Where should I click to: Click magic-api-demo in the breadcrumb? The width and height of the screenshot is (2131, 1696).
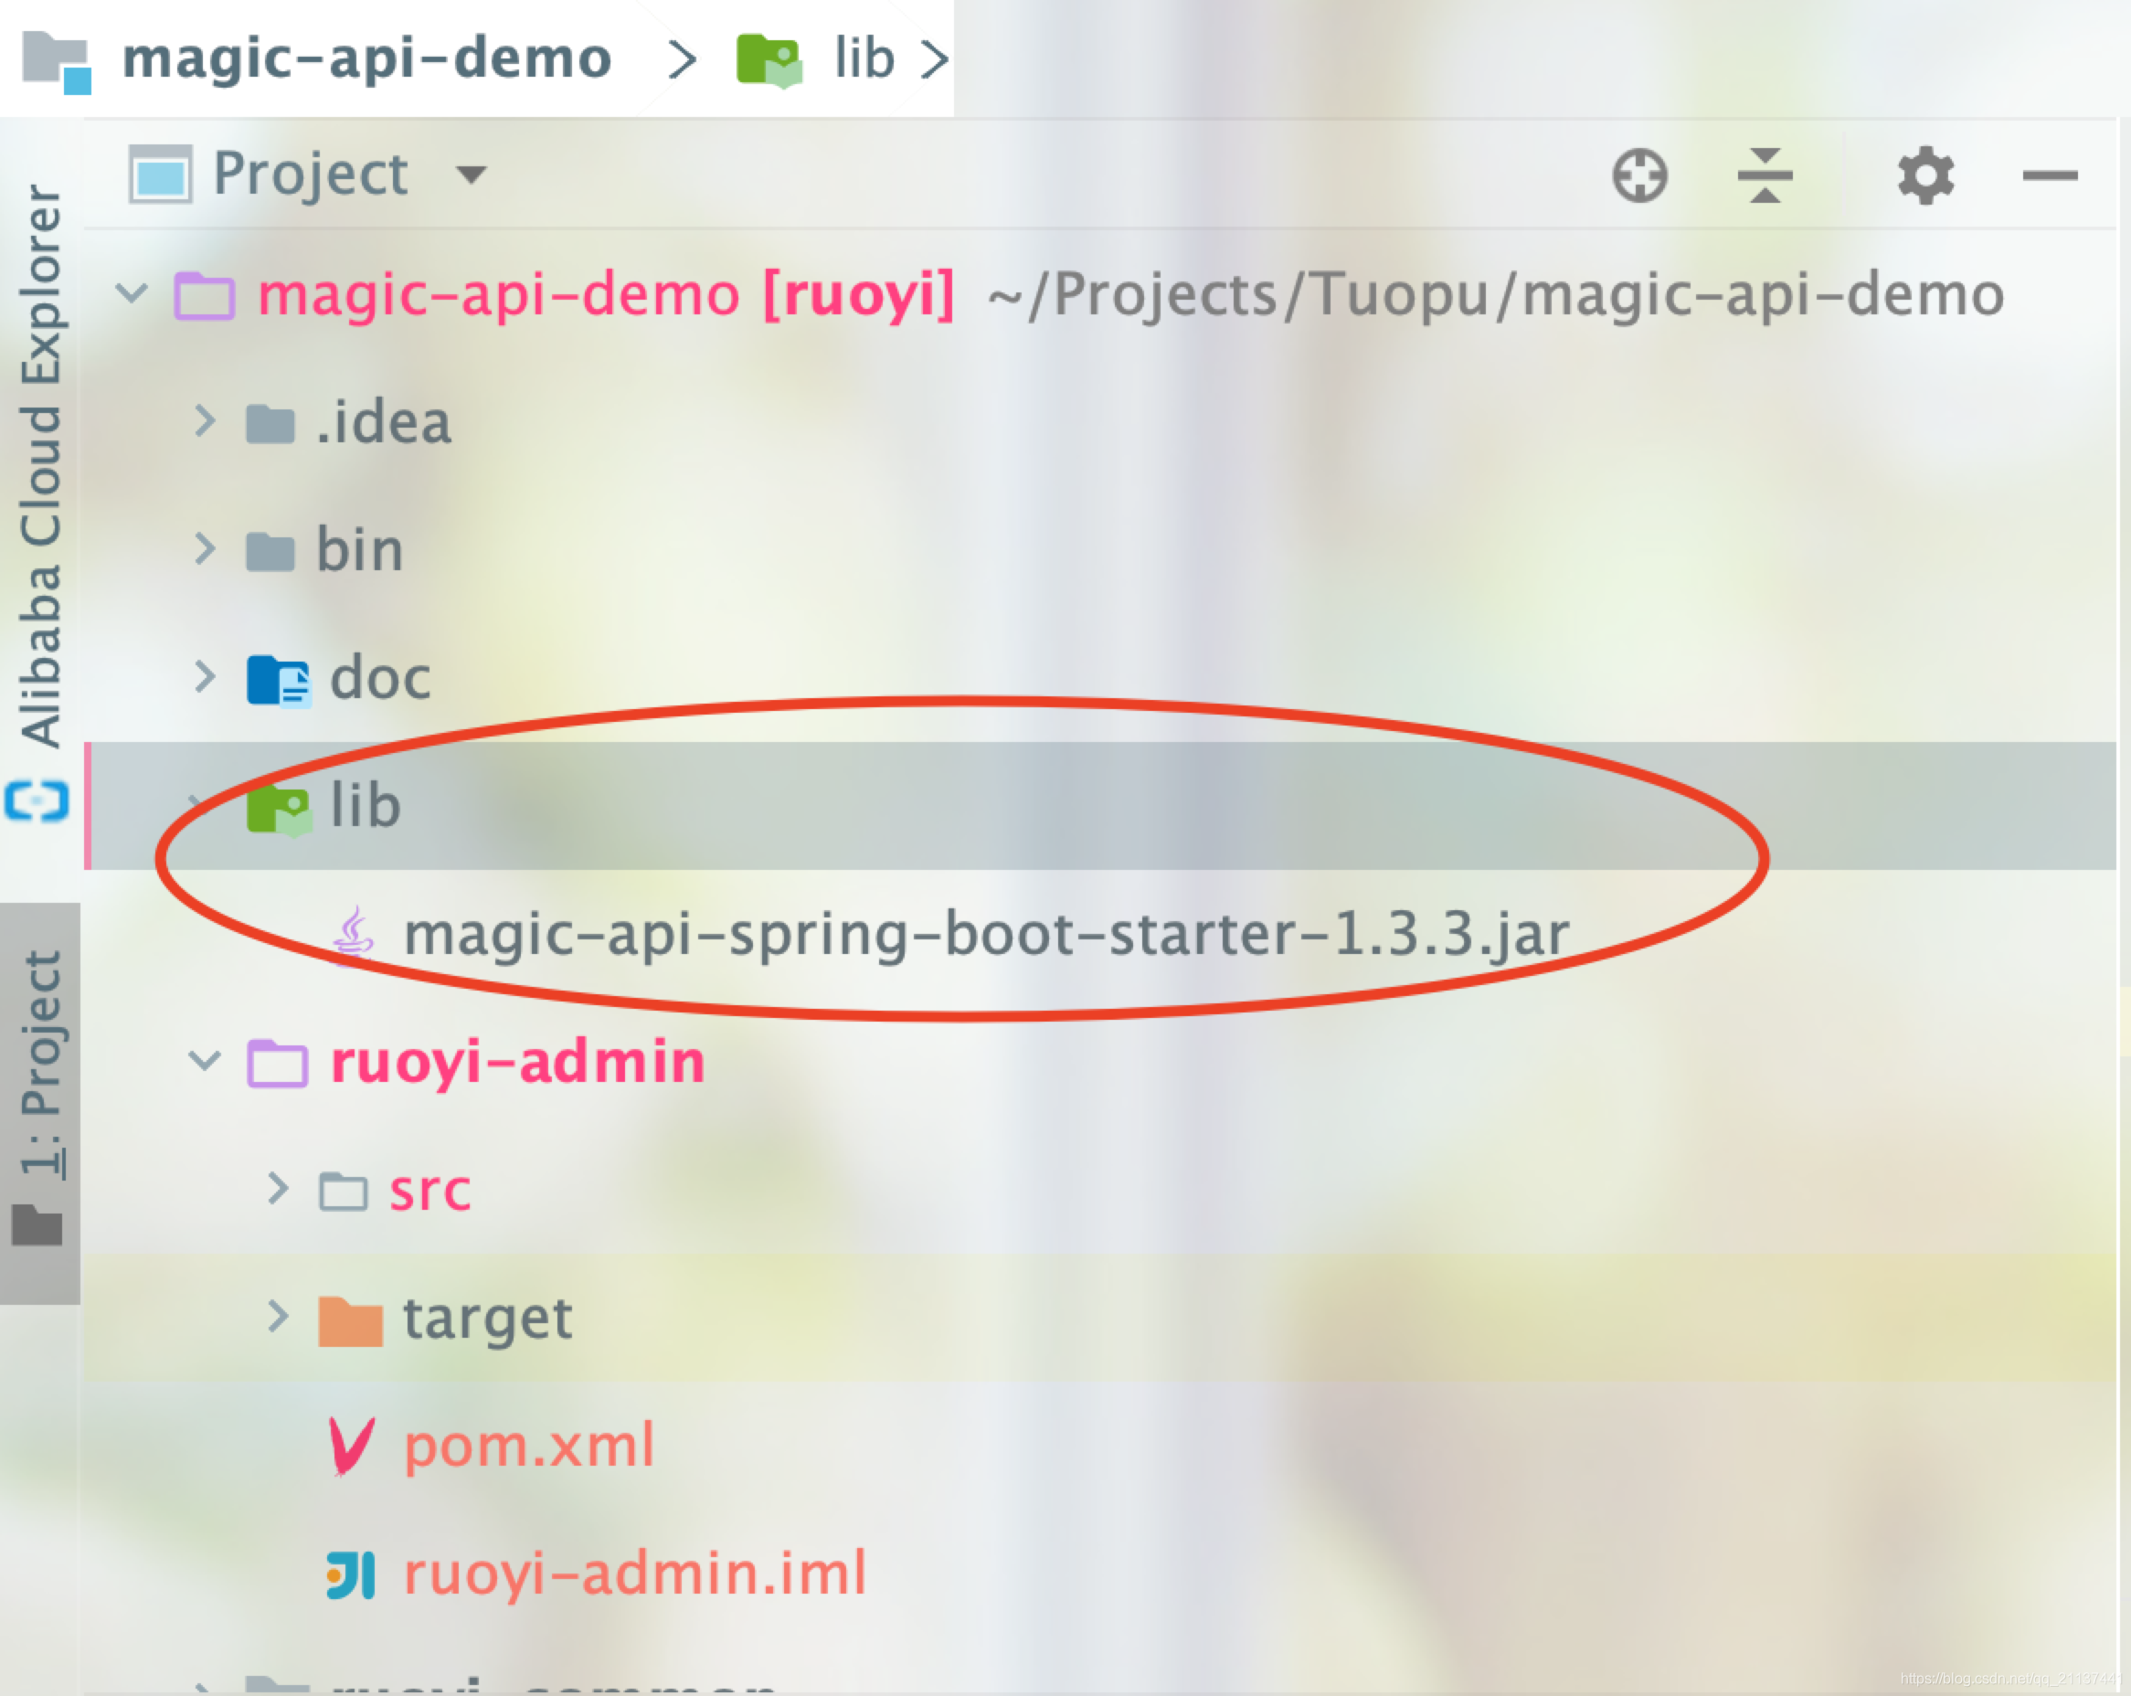[x=366, y=58]
